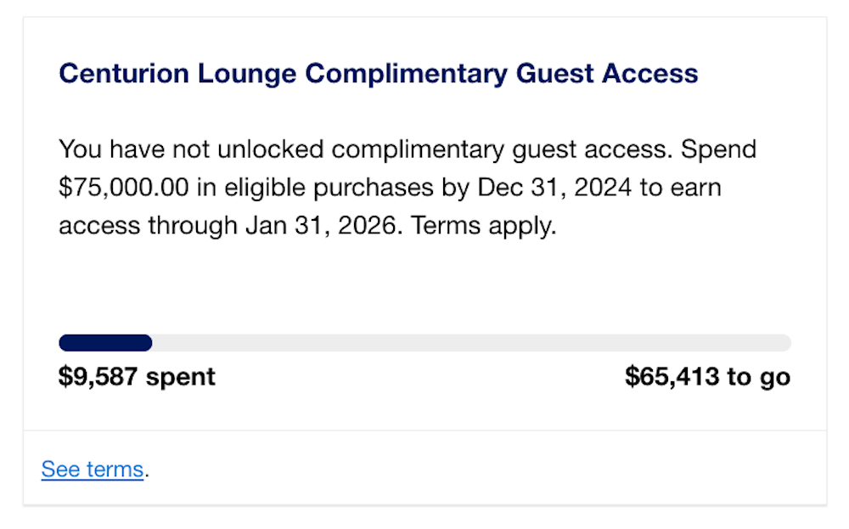Click the spending progress bar
The image size is (849, 529).
pyautogui.click(x=424, y=342)
